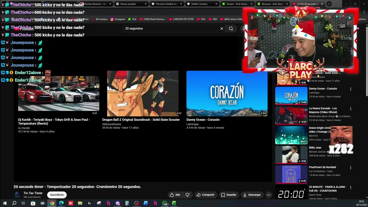
Task: Open Beach Bunny bookmark
Action: (x=153, y=19)
